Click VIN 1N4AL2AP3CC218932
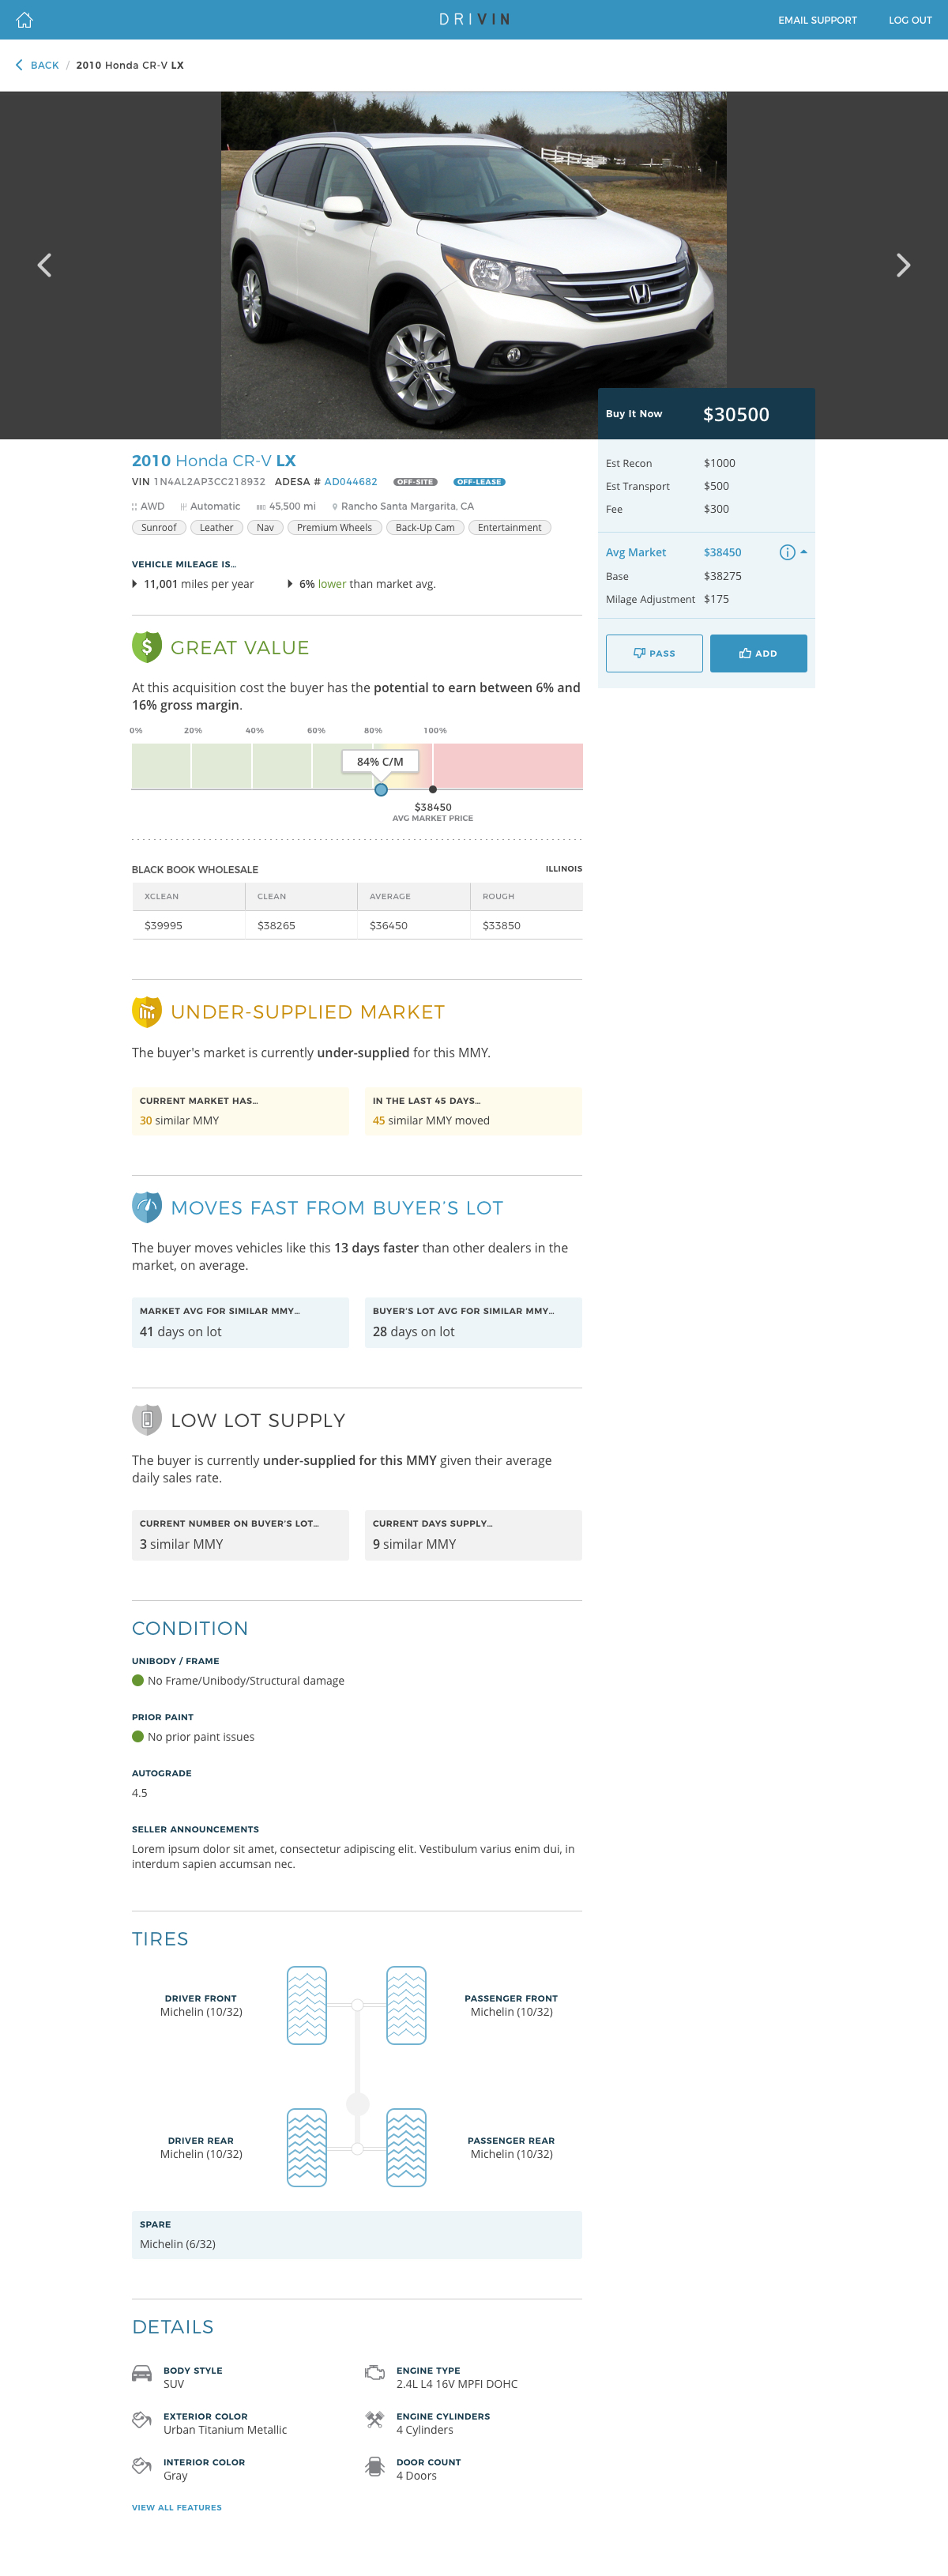This screenshot has height=2576, width=948. coord(198,482)
